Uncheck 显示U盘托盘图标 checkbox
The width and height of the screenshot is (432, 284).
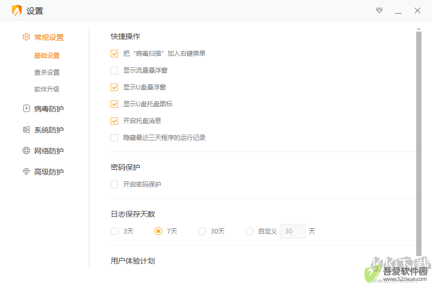coord(114,104)
